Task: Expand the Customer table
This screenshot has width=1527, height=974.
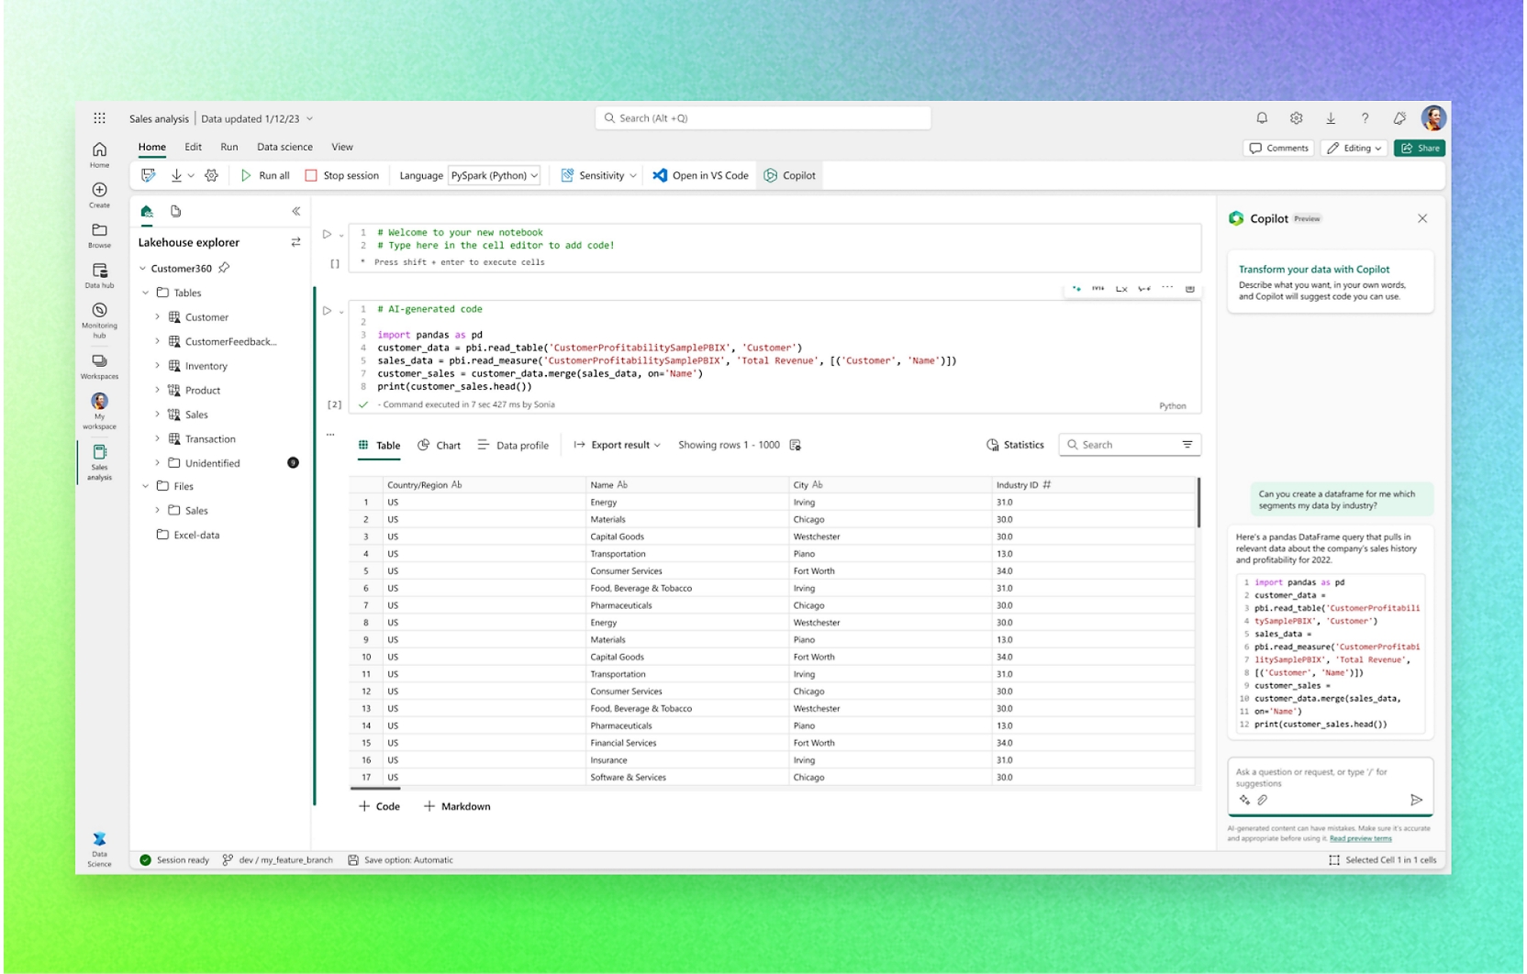Action: 157,317
